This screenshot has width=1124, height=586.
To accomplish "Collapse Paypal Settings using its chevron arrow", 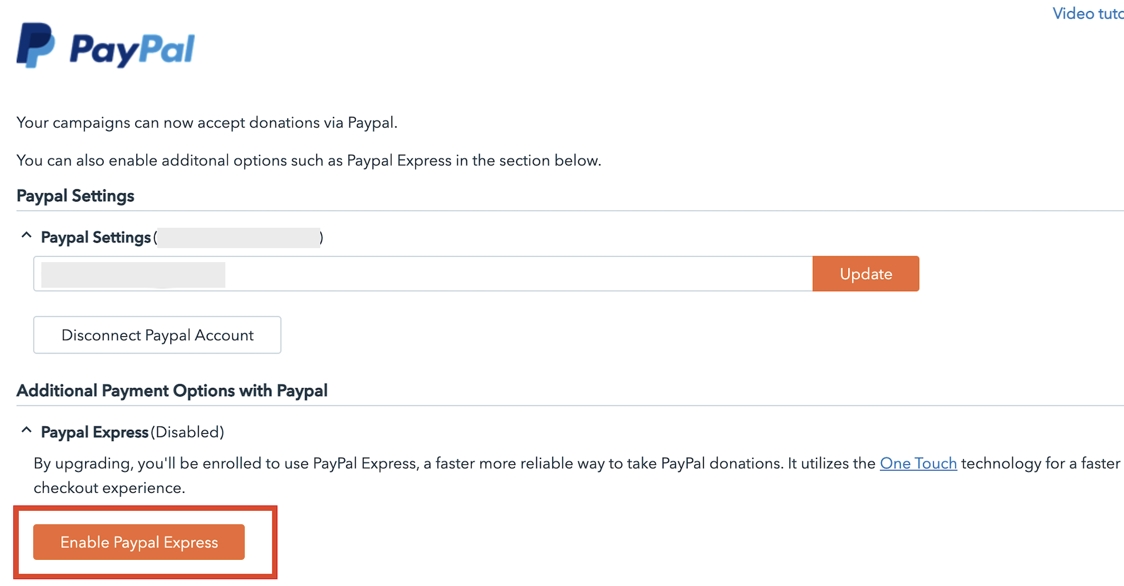I will point(26,236).
